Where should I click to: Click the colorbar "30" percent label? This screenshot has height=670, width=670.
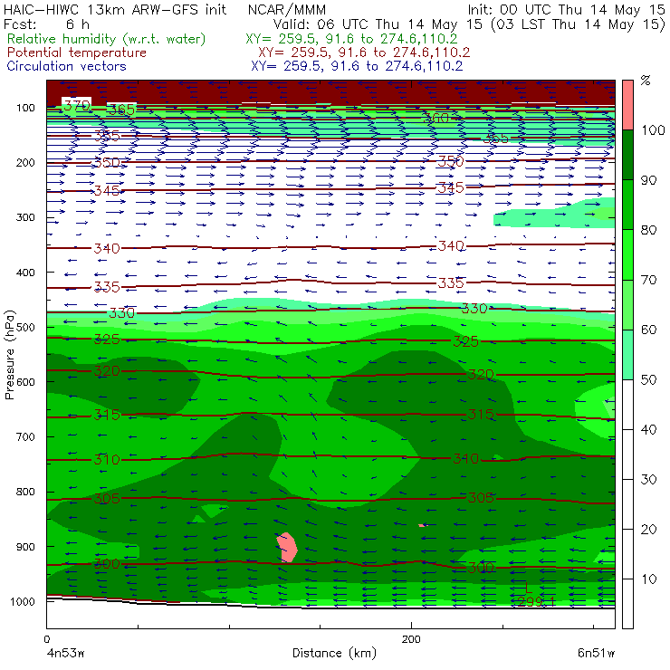click(648, 480)
